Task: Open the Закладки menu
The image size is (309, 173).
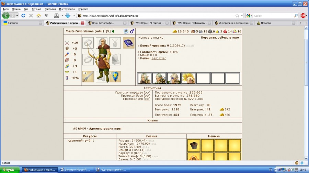Action: (50, 9)
